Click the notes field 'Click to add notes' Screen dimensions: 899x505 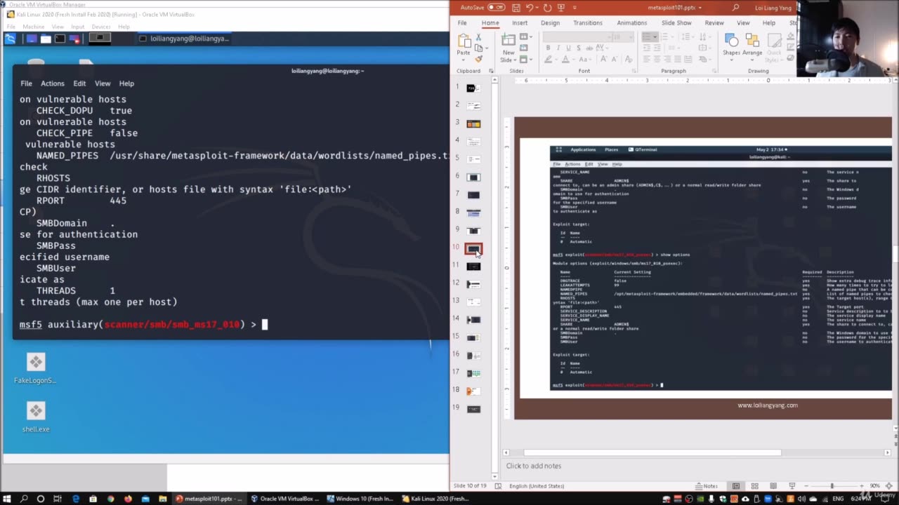[x=534, y=466]
